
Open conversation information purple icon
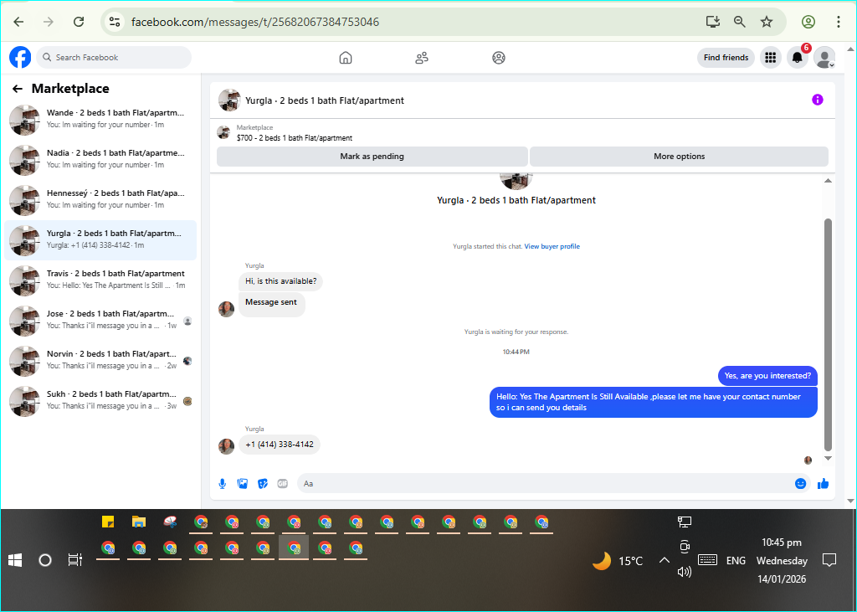point(817,100)
